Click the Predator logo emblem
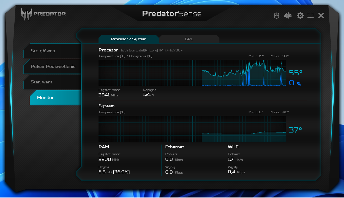The width and height of the screenshot is (344, 198). (x=27, y=14)
